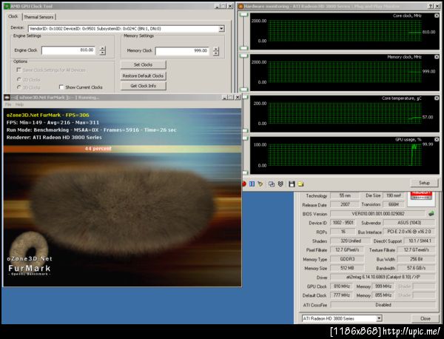Click the Device ID value 1002 - 9501
444x339 pixels.
343,223
